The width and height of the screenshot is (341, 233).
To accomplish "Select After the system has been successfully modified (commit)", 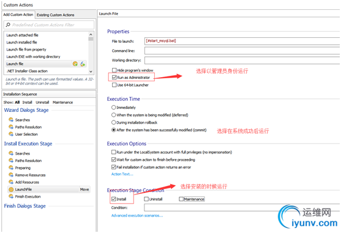I will point(113,130).
